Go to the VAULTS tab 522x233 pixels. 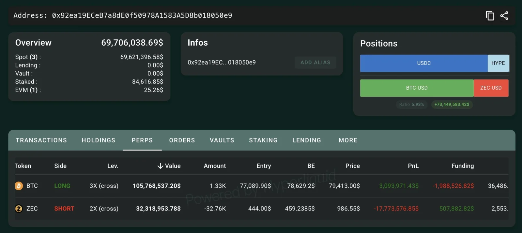coord(222,140)
